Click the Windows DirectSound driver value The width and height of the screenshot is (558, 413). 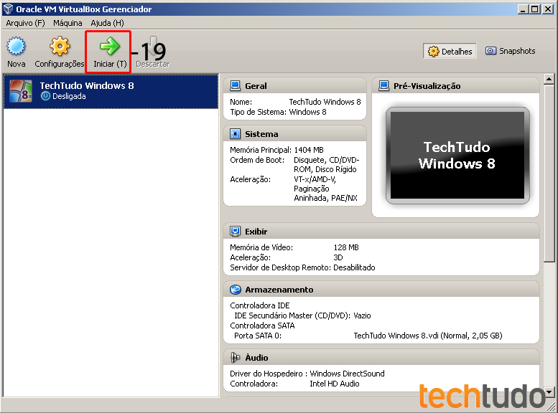click(x=347, y=374)
